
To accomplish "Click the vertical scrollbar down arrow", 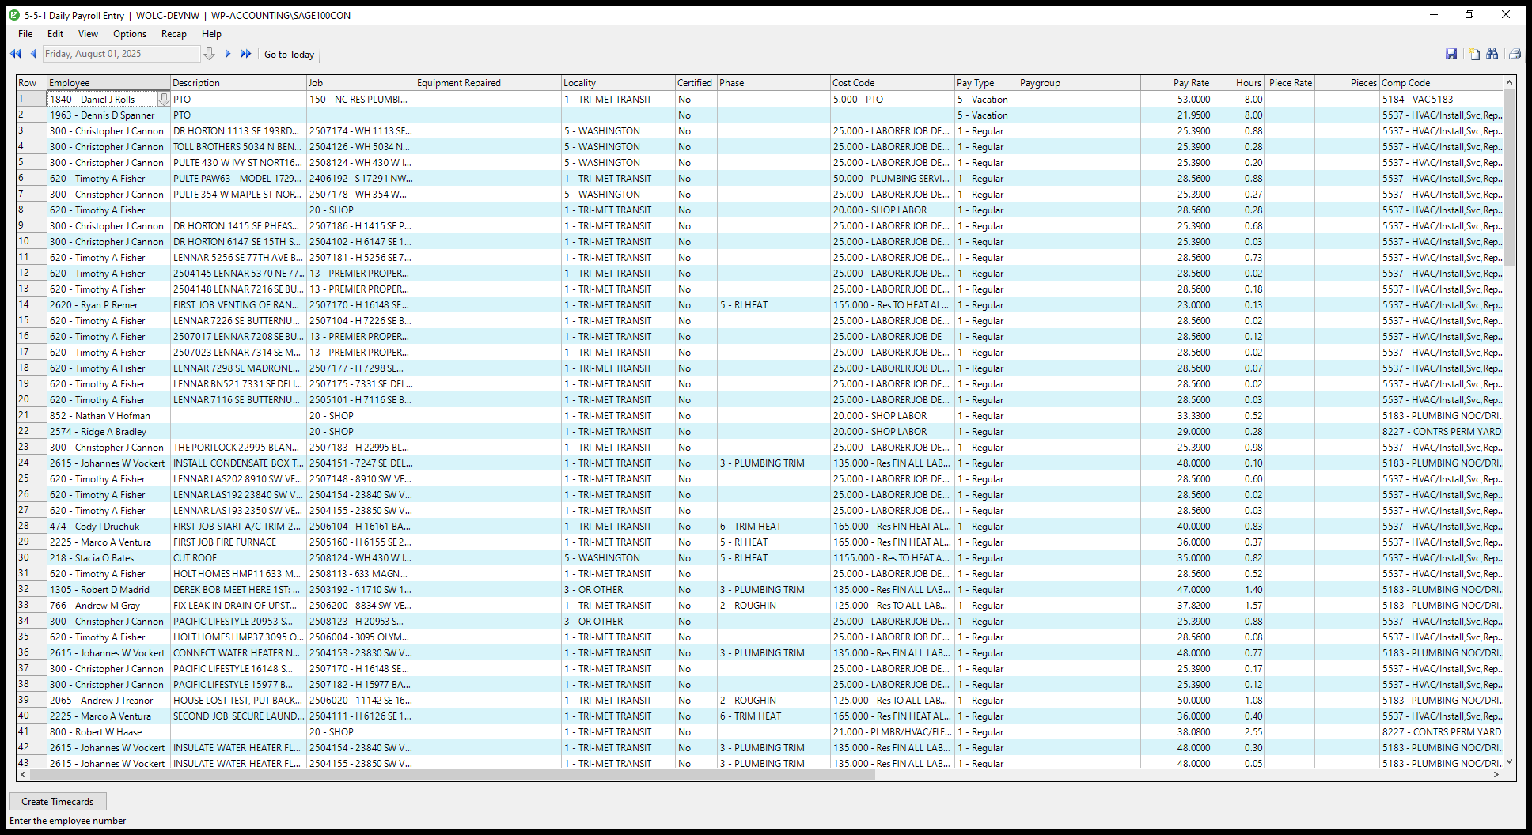I will pos(1509,761).
